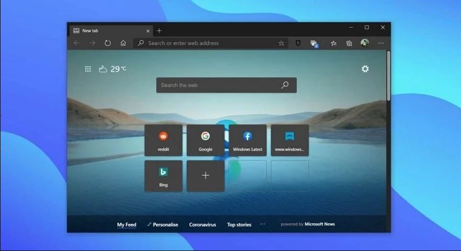The image size is (461, 251).
Task: Open page settings gear icon
Action: click(365, 69)
